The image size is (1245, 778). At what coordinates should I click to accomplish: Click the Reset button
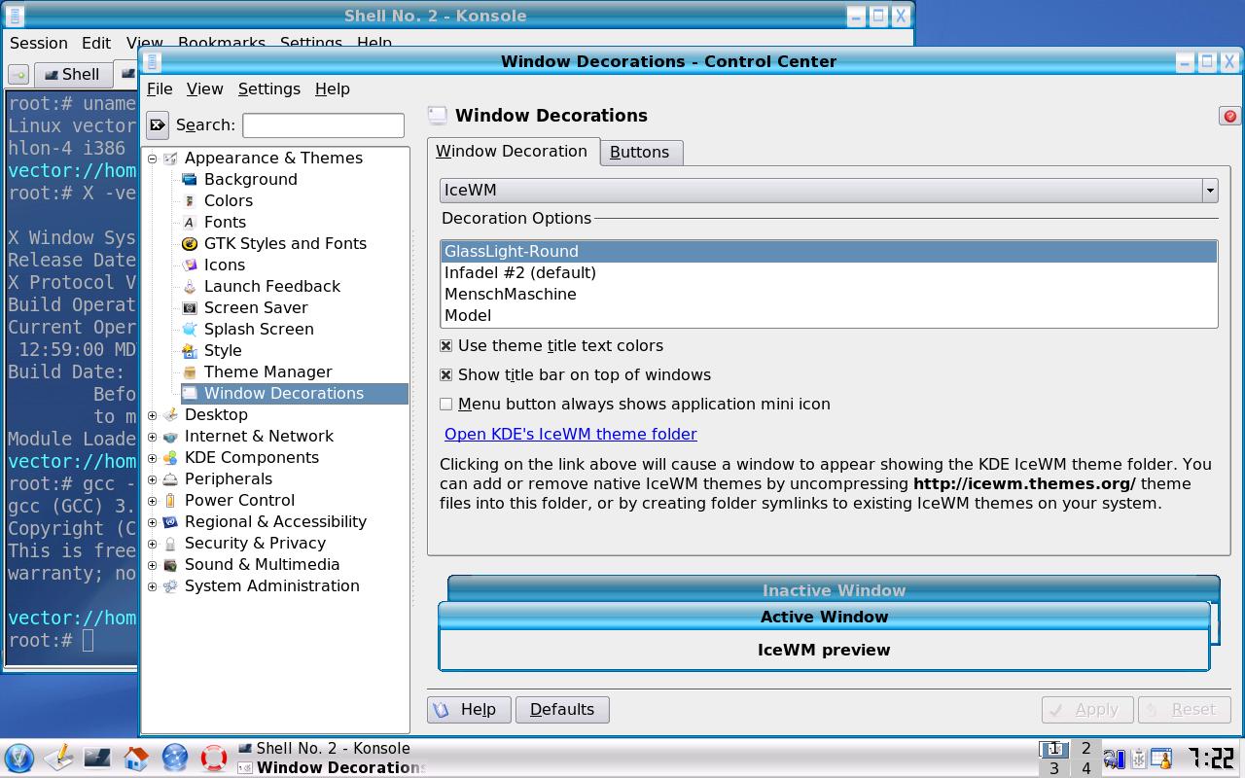(1184, 710)
